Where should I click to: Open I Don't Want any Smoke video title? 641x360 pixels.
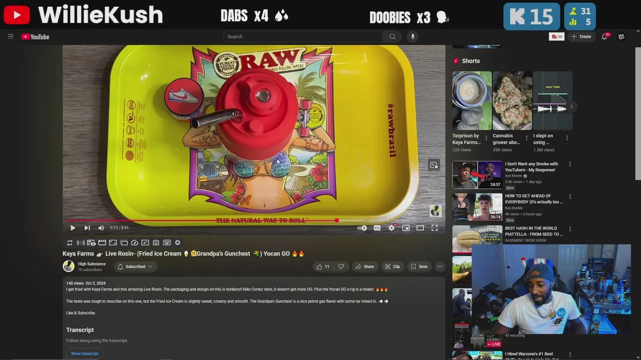click(x=531, y=166)
